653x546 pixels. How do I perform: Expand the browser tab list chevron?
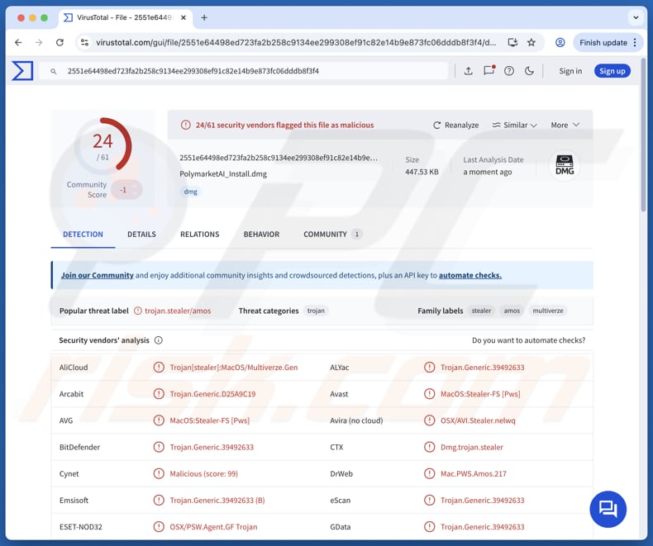pos(636,17)
